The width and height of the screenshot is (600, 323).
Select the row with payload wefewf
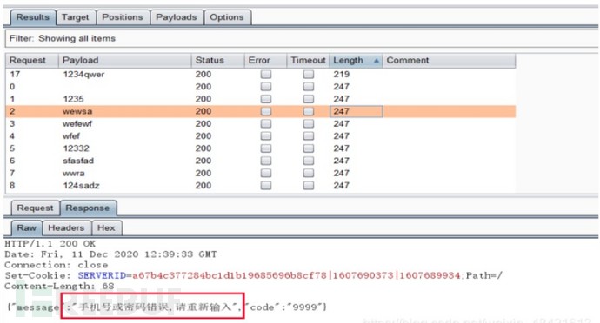click(x=261, y=123)
